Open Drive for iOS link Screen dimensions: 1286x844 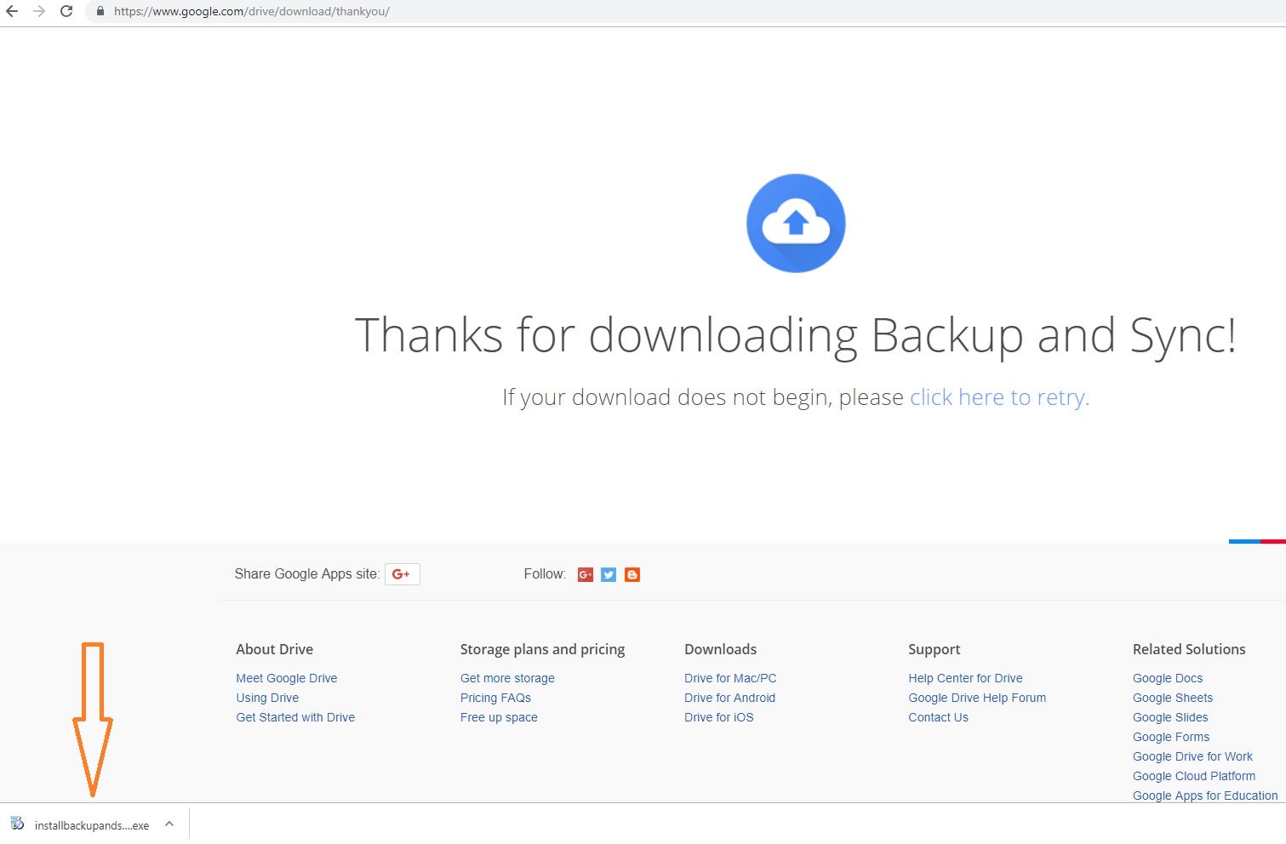tap(719, 717)
